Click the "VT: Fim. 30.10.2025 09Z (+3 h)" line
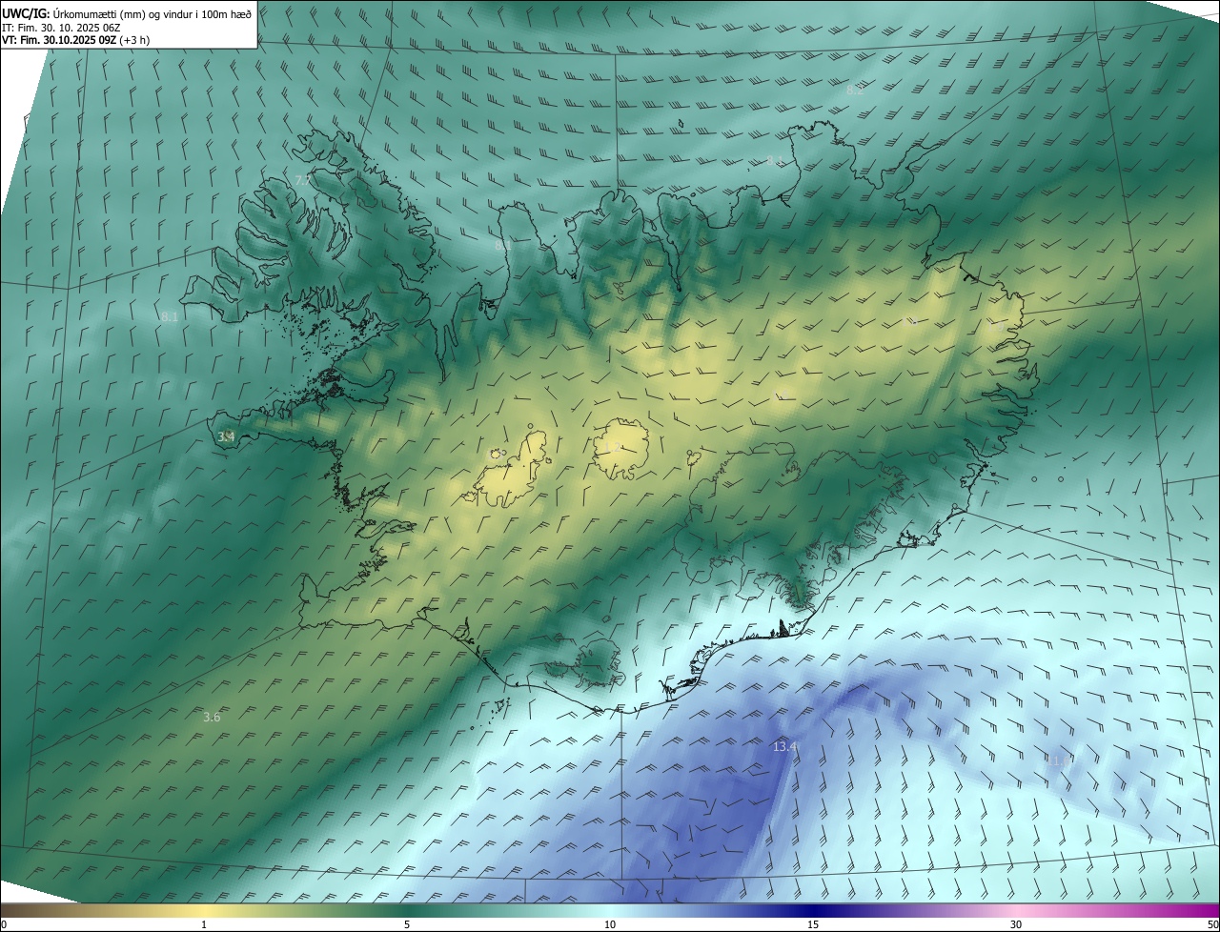The image size is (1220, 932). point(75,40)
